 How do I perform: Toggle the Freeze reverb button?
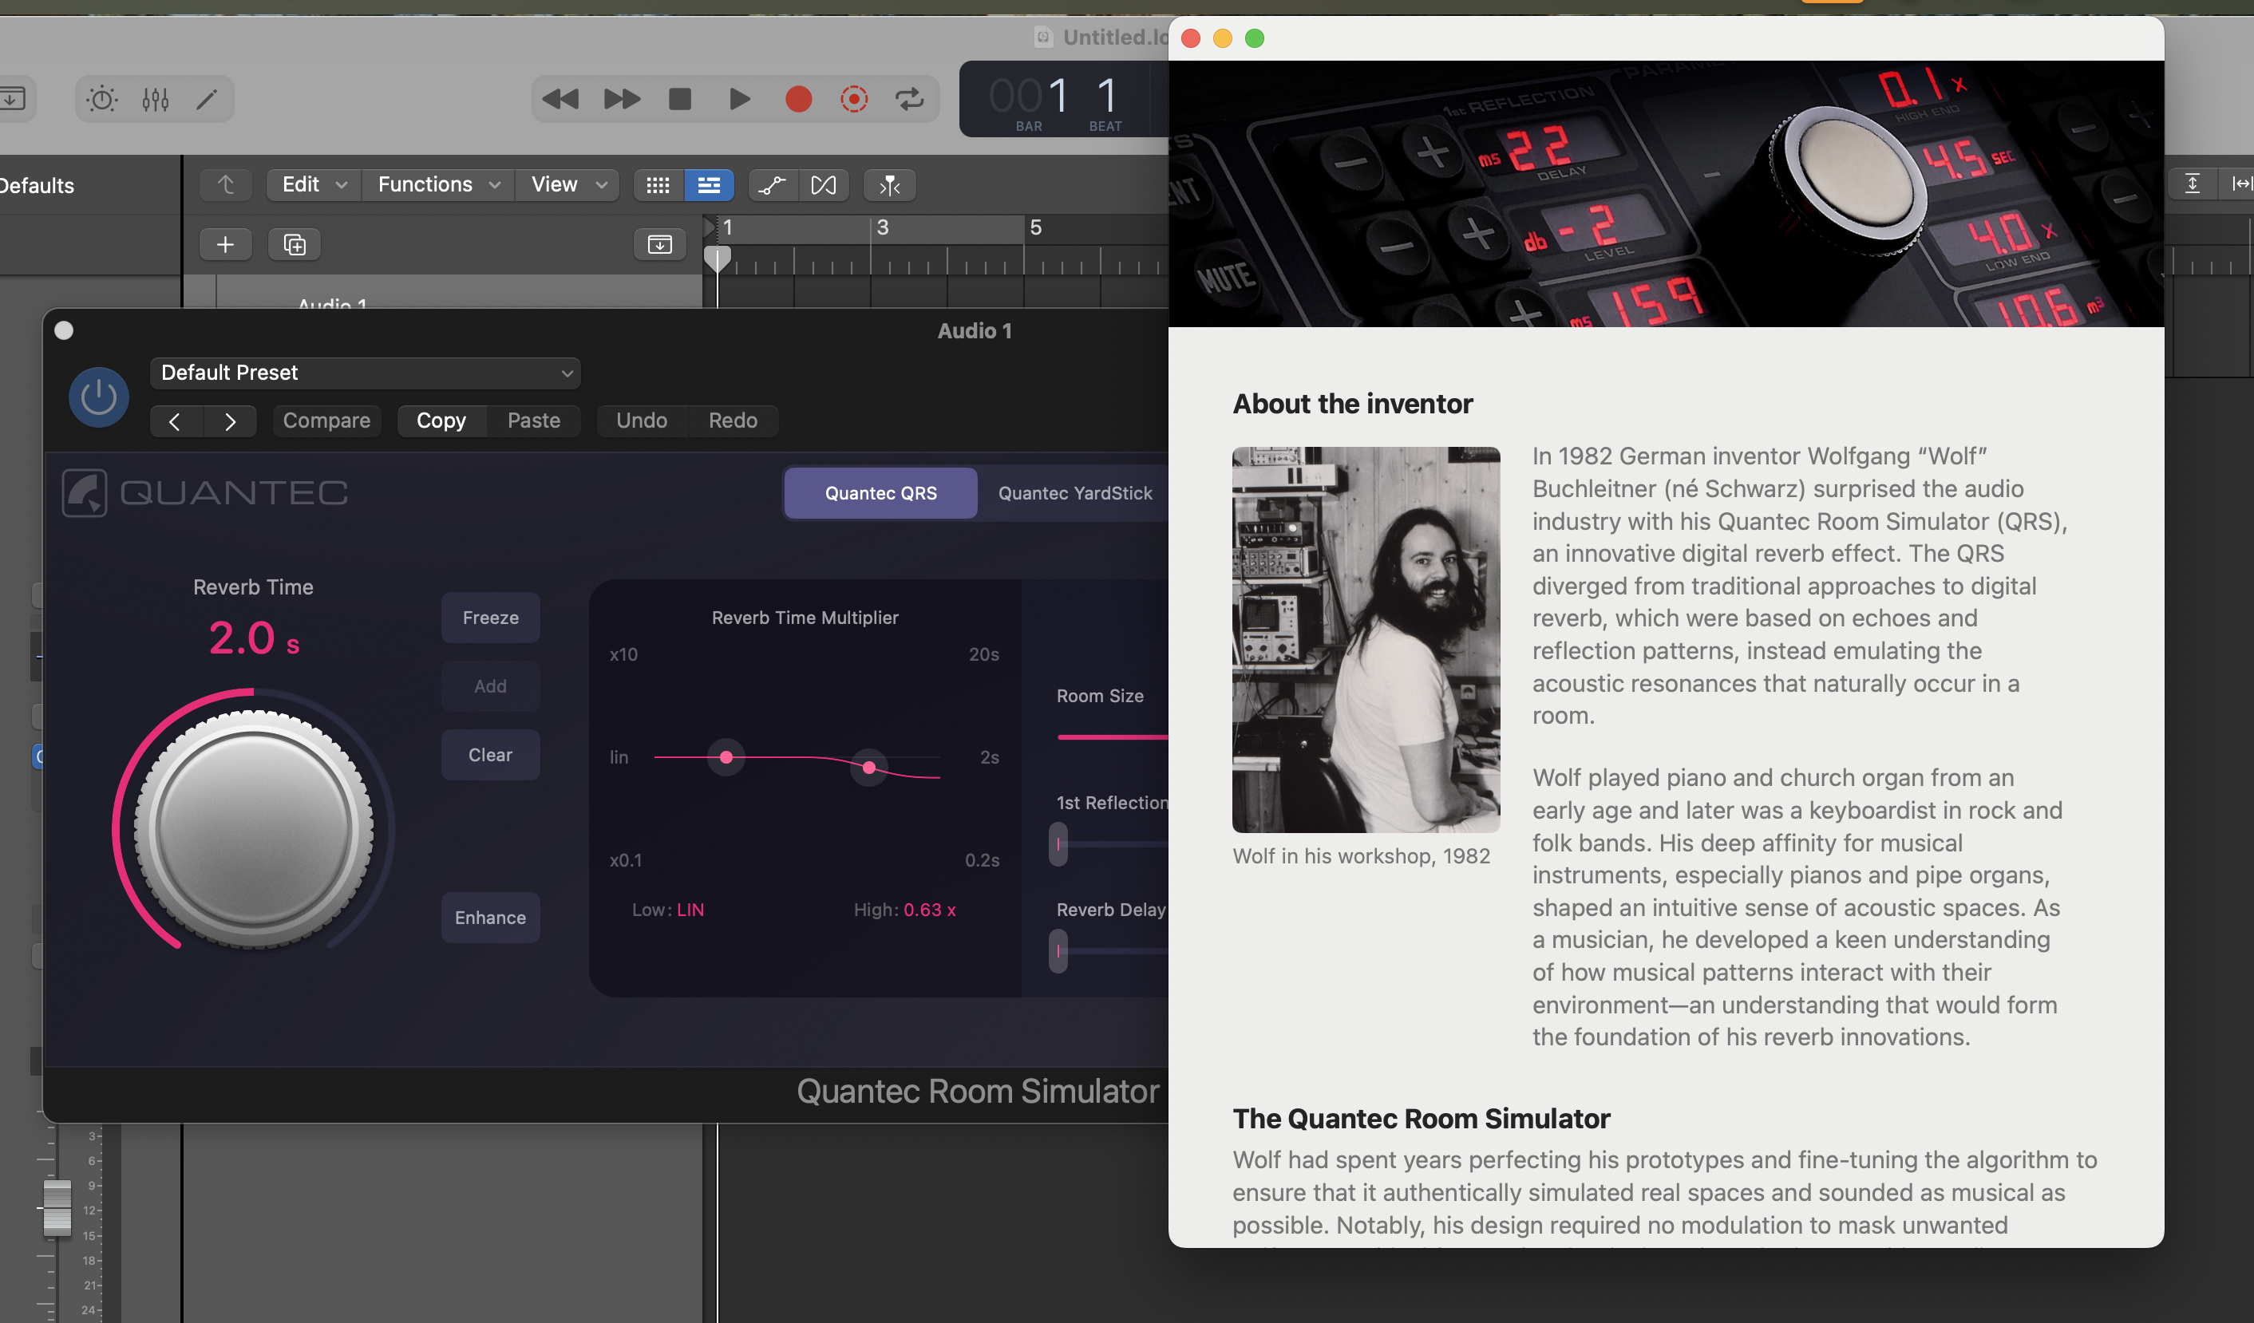point(490,618)
